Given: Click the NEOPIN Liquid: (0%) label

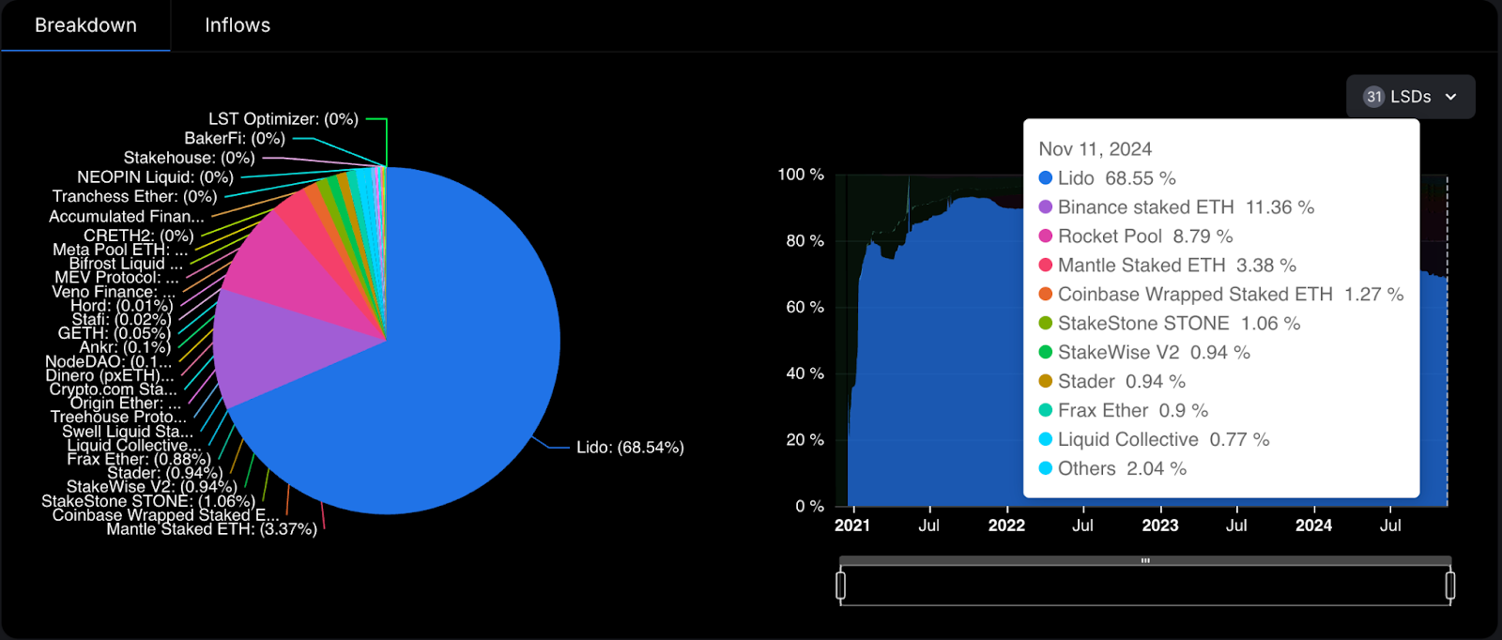Looking at the screenshot, I should 155,177.
